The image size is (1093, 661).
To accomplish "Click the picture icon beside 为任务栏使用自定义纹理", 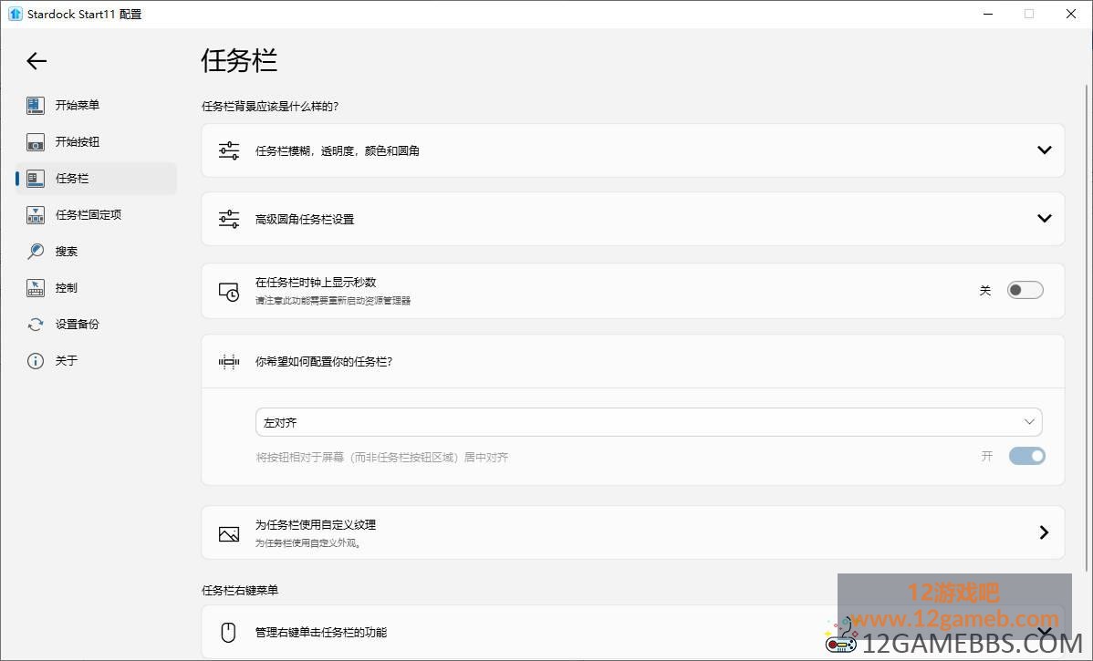I will pos(229,534).
